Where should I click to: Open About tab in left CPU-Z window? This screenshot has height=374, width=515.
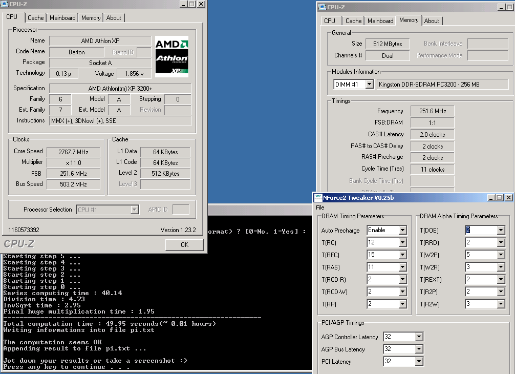pos(114,18)
